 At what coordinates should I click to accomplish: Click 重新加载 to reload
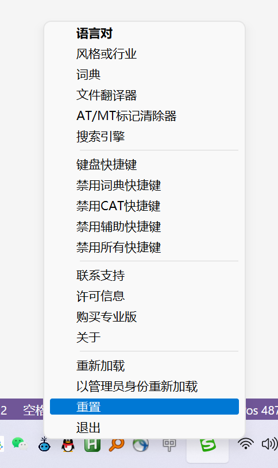[x=144, y=366]
